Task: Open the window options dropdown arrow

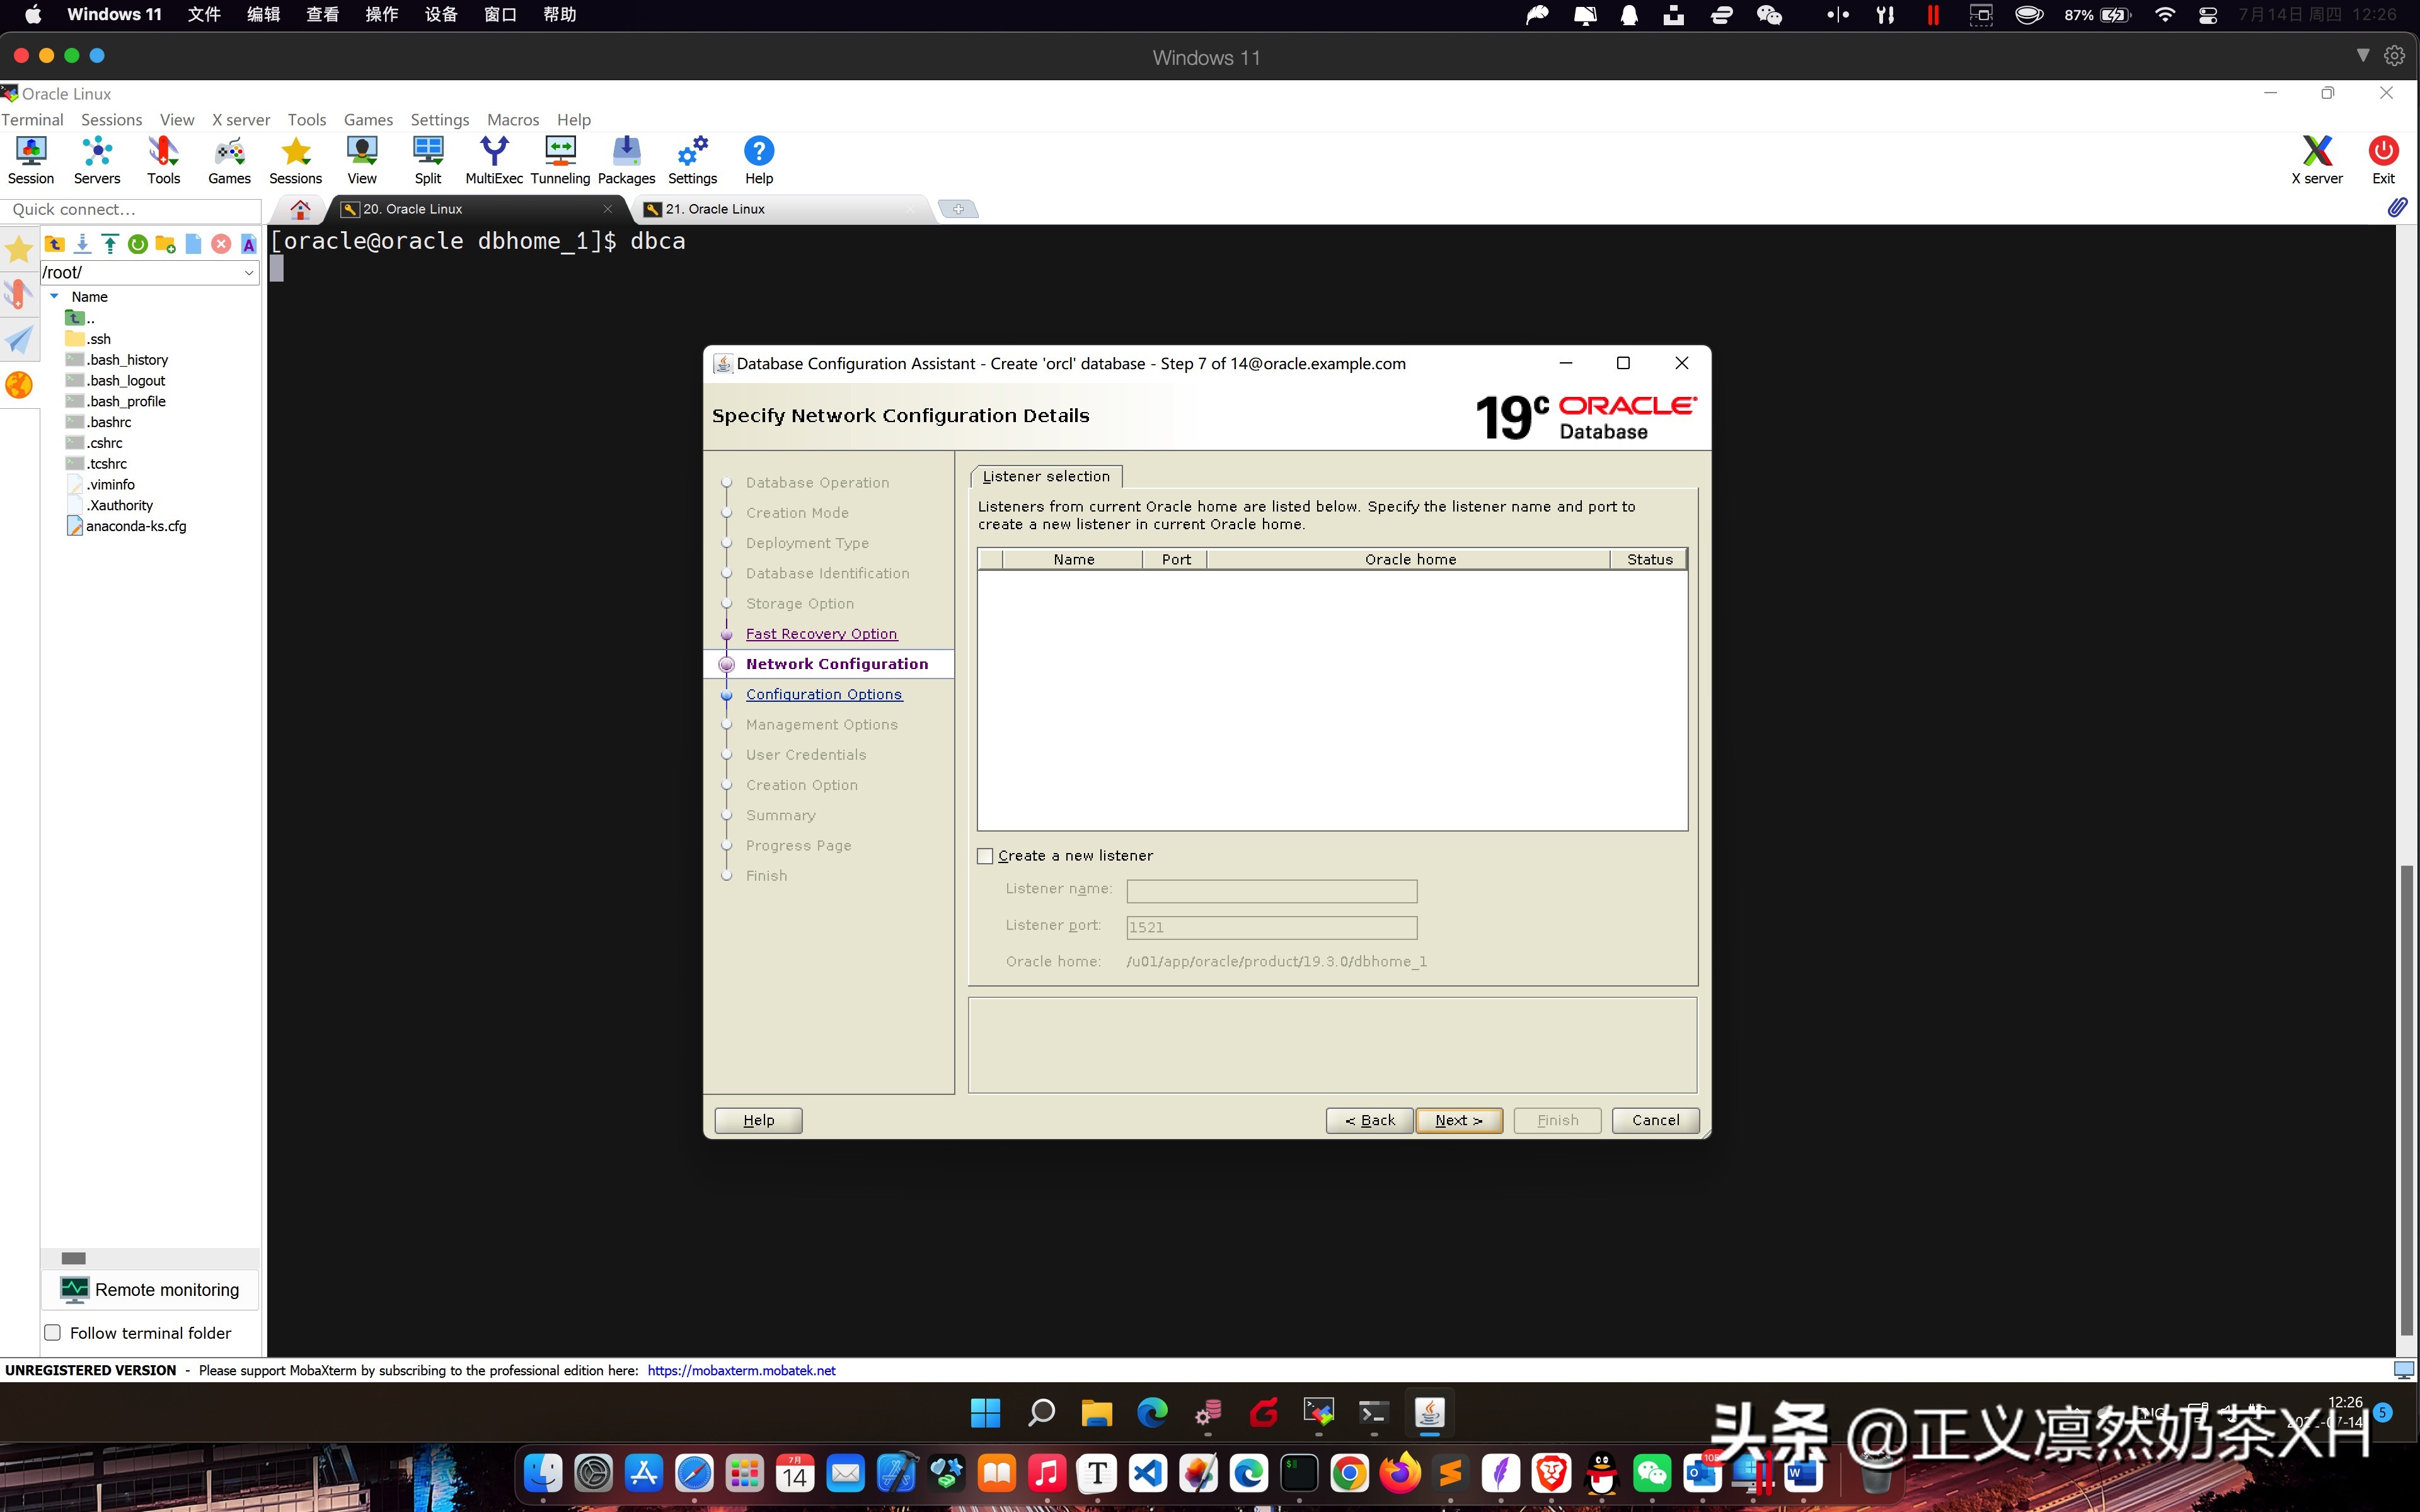Action: 2362,55
